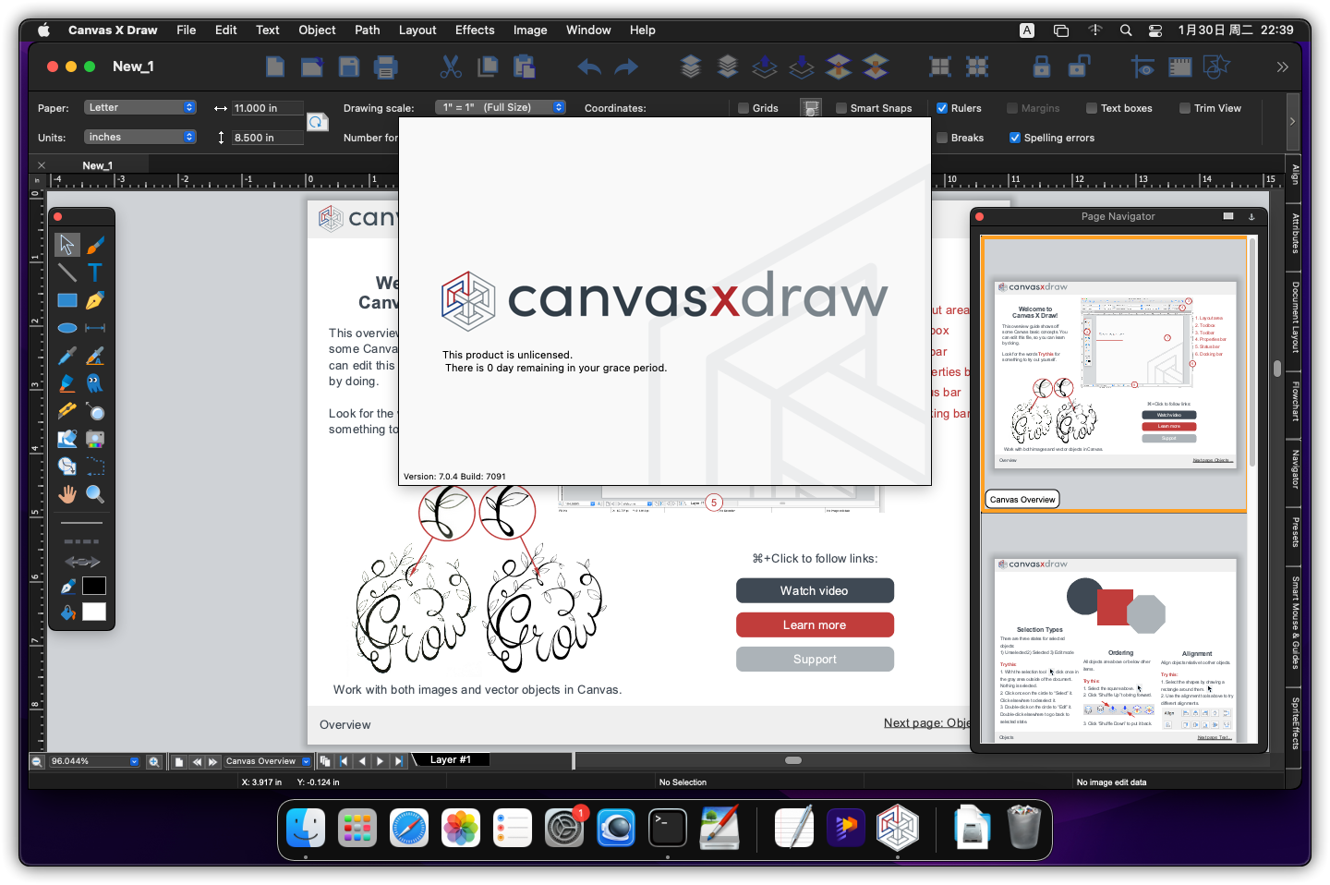
Task: Pick the Hand pan tool
Action: point(67,494)
